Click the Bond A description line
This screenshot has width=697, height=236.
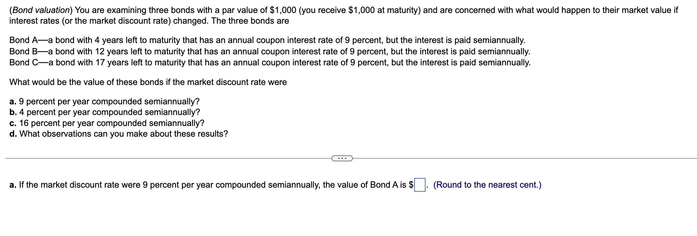(267, 41)
